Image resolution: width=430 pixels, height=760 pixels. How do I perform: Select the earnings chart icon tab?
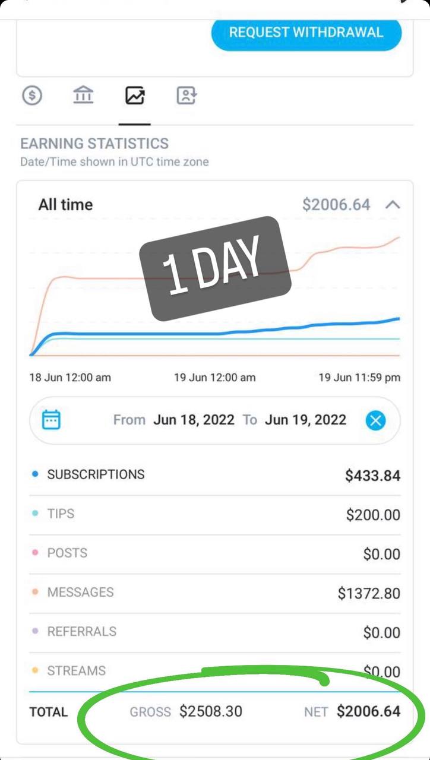pos(135,96)
